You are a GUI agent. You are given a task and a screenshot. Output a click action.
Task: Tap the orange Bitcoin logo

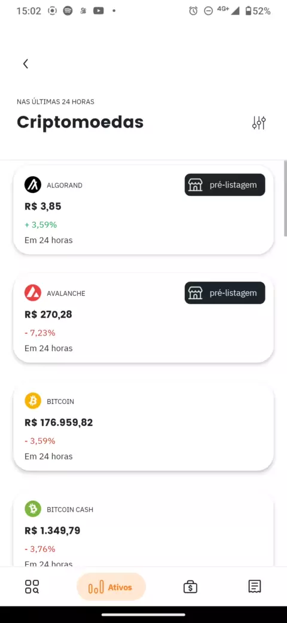pyautogui.click(x=33, y=401)
